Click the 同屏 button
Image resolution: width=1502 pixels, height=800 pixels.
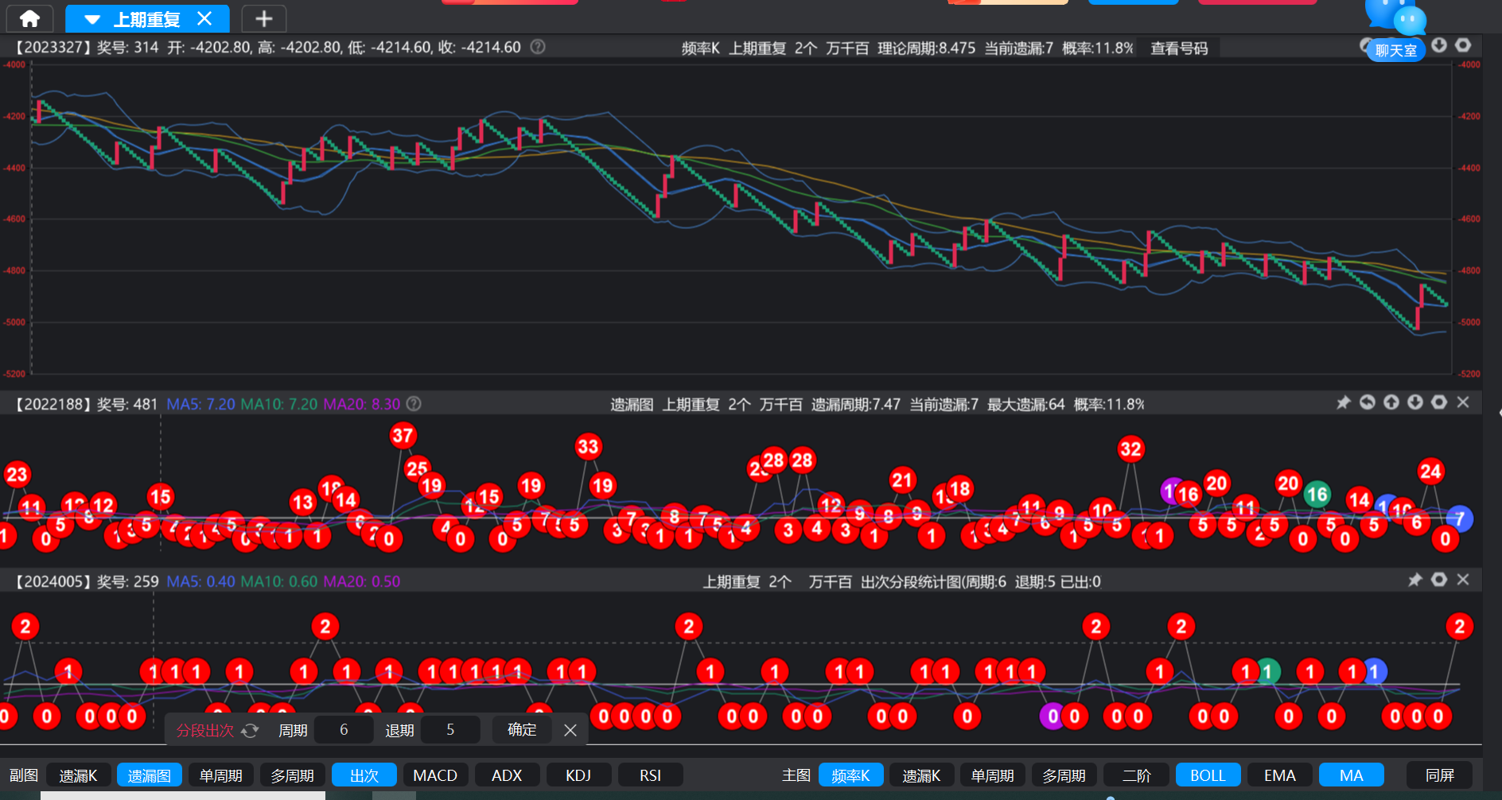1439,775
